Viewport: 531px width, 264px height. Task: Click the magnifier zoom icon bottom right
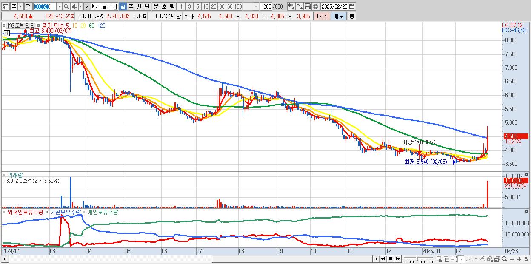(x=505, y=259)
